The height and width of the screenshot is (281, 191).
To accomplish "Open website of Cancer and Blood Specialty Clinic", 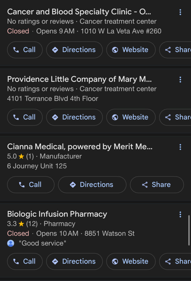I will point(131,50).
